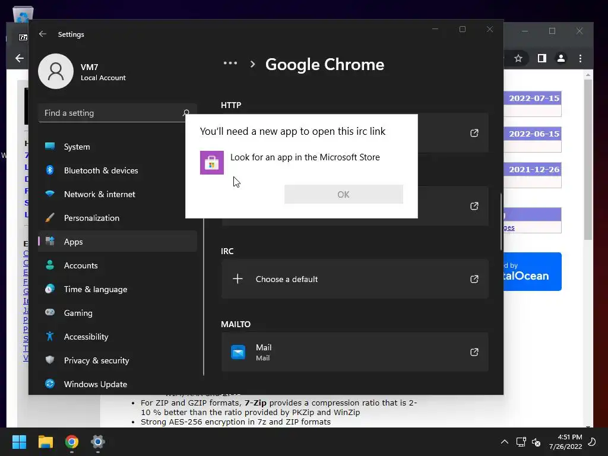Viewport: 608px width, 456px height.
Task: Click the plus icon in IRC row
Action: 237,278
